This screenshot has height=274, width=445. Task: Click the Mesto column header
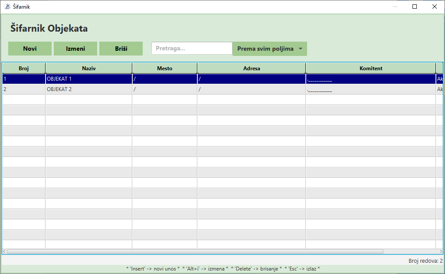coord(165,68)
